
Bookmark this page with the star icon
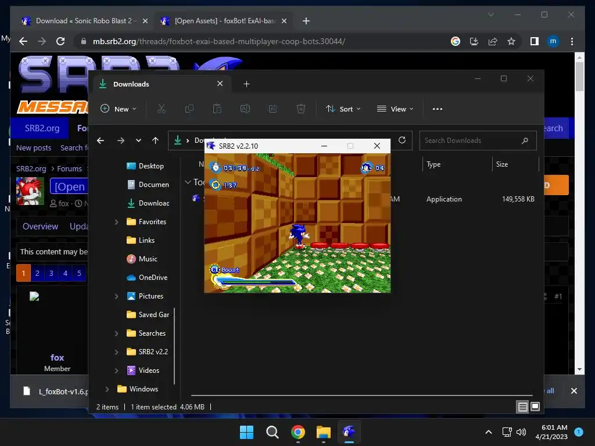pyautogui.click(x=511, y=41)
